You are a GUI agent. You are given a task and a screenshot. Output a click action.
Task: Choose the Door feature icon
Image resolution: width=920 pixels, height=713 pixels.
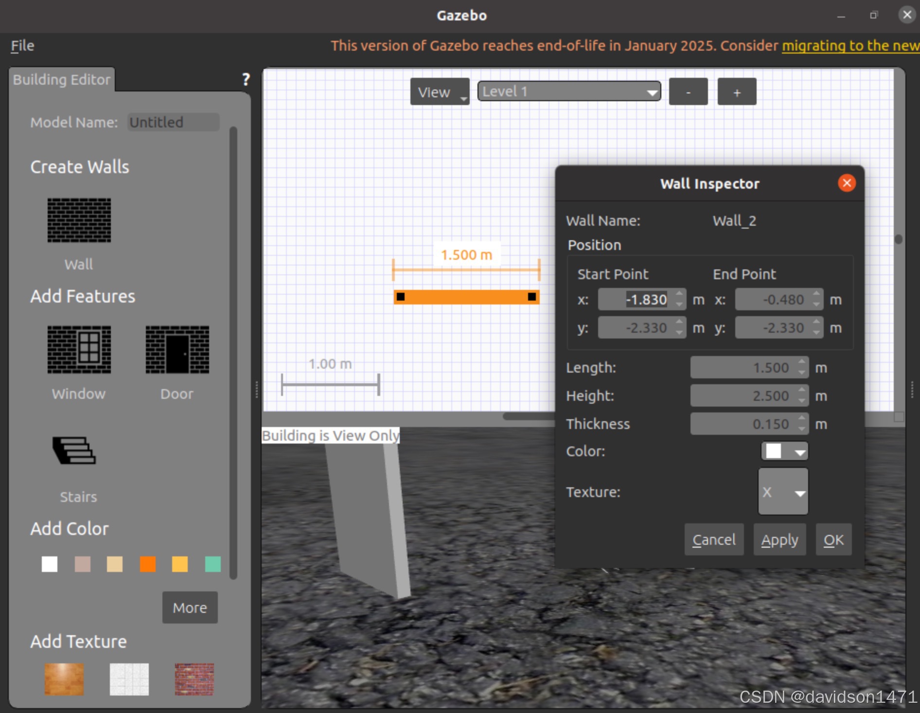[177, 350]
